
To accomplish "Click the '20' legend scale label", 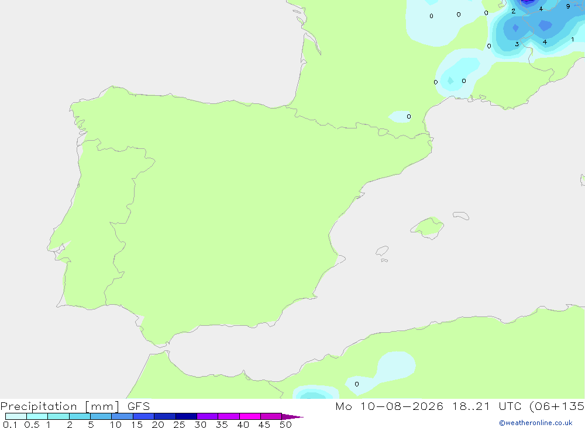I will 158,424.
